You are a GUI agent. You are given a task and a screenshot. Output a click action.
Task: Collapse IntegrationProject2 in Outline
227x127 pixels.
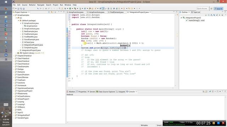click(181, 18)
